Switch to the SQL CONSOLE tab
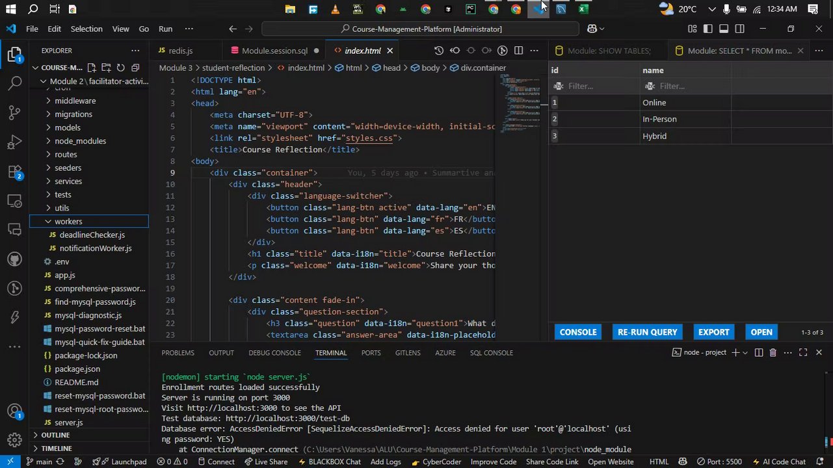The height and width of the screenshot is (468, 833). click(x=491, y=353)
